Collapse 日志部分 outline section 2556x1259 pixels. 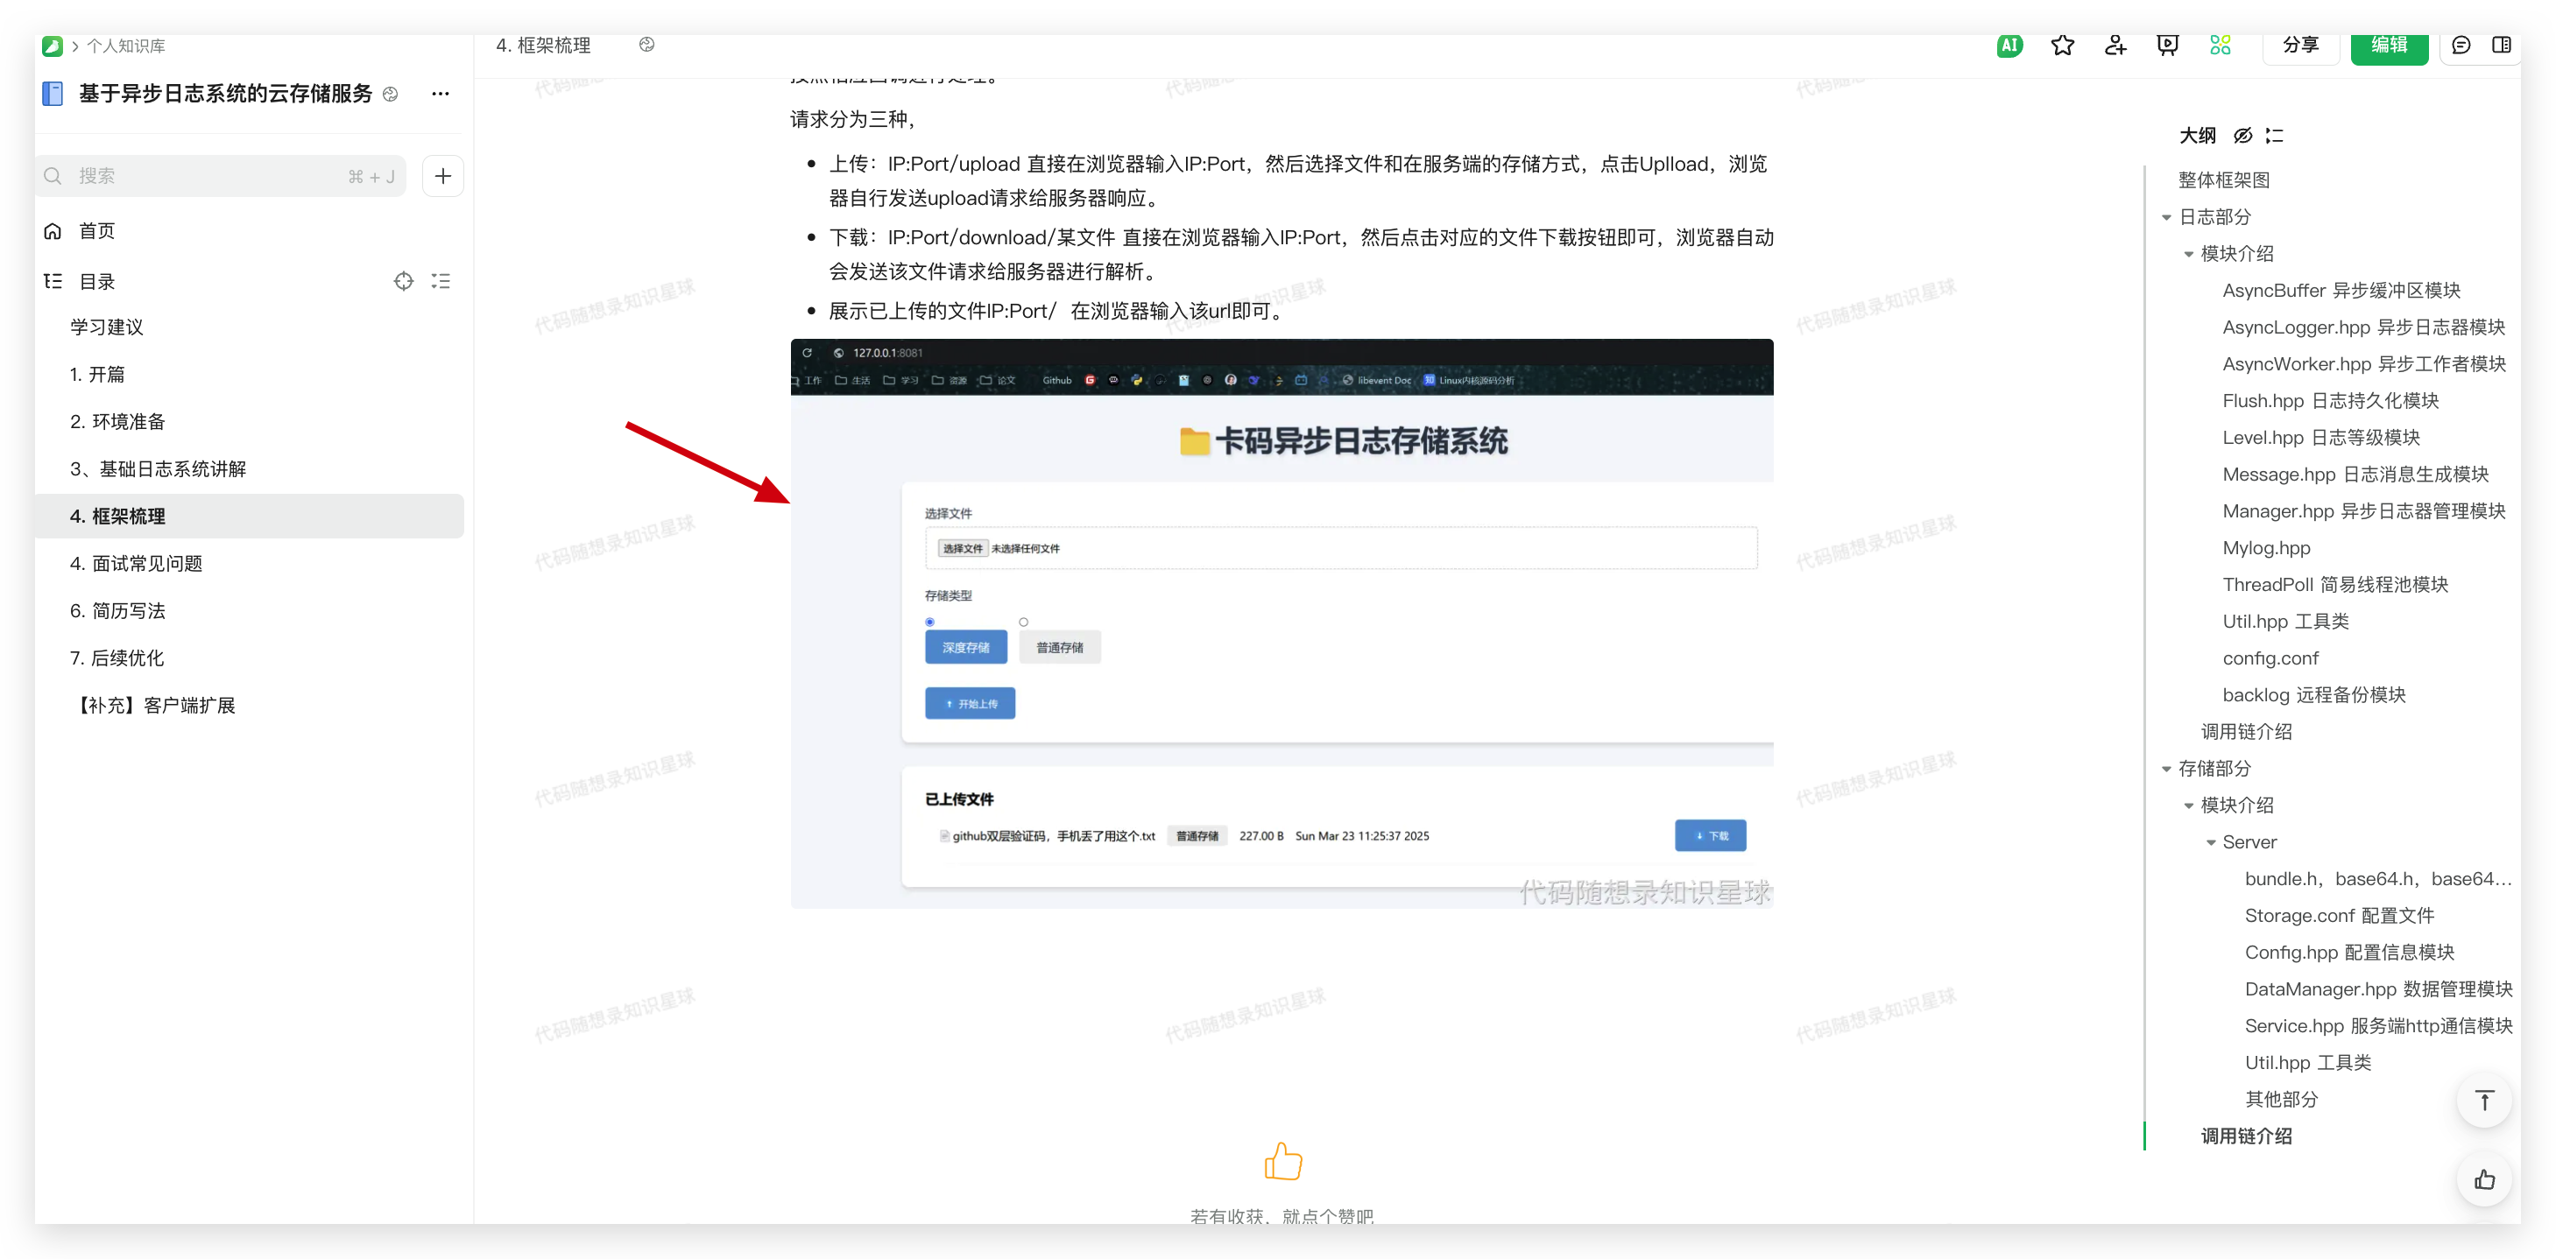point(2166,217)
